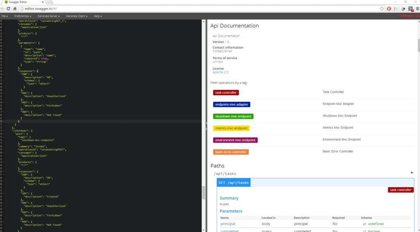Click the Parameters heading

[x=231, y=211]
